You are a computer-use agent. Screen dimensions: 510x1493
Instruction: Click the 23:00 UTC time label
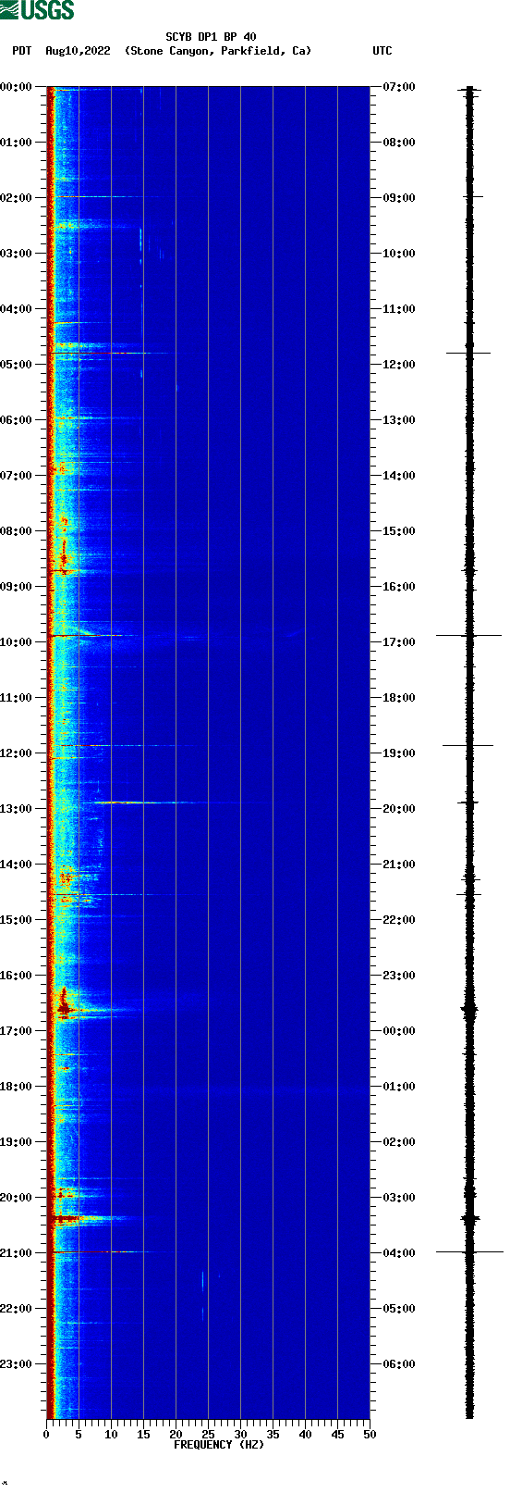[x=399, y=976]
